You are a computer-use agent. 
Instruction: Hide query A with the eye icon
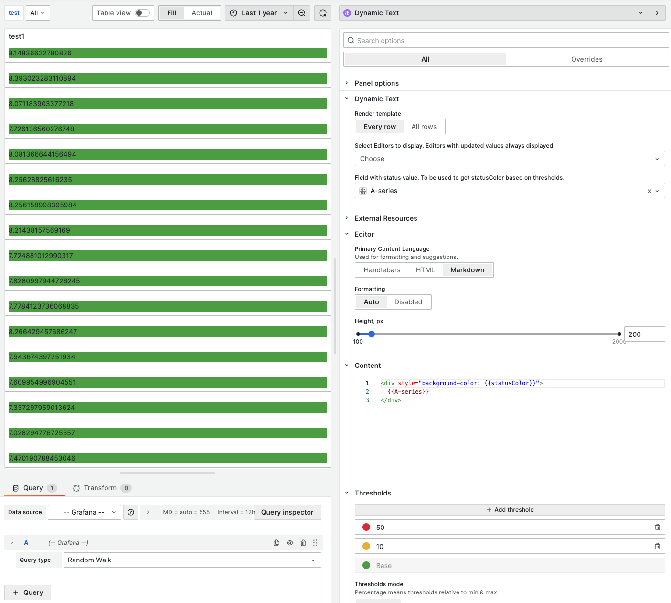(x=290, y=543)
